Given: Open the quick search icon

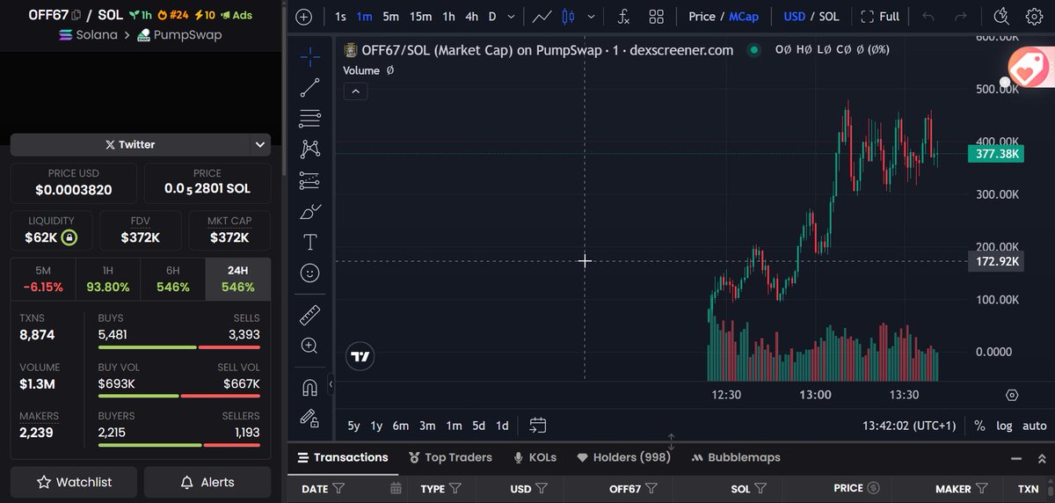Looking at the screenshot, I should [x=1001, y=16].
